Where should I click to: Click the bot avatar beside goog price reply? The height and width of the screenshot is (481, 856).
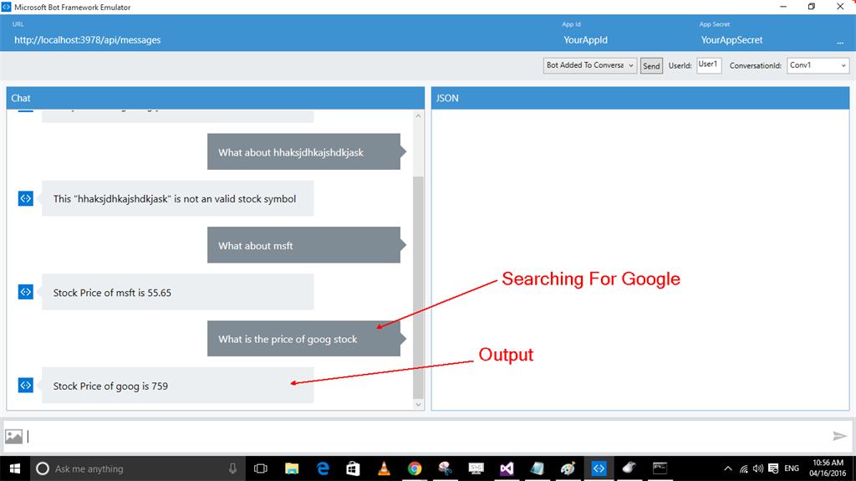pyautogui.click(x=26, y=386)
